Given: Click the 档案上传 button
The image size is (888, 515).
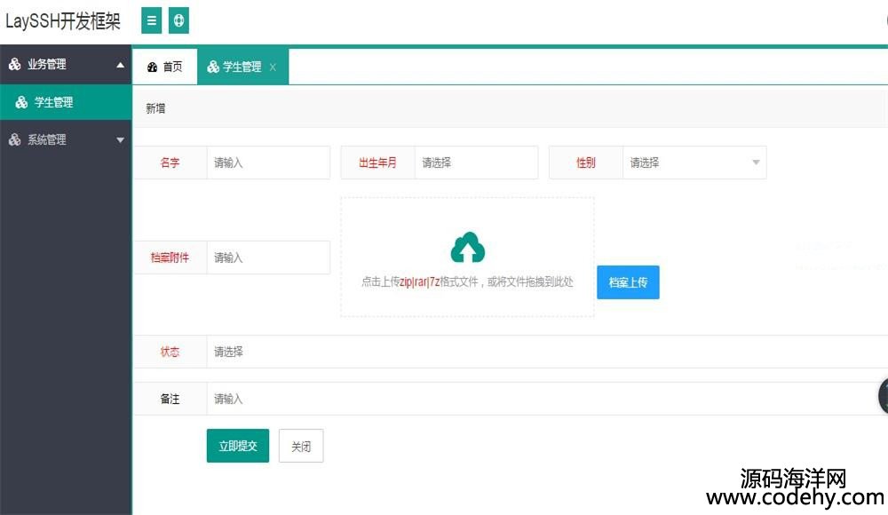Looking at the screenshot, I should [628, 282].
